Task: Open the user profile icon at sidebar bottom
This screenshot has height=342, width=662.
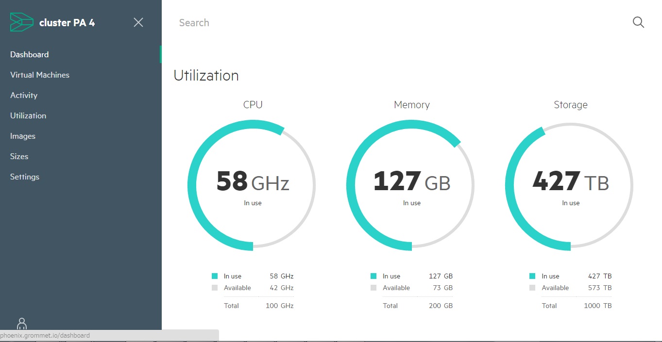Action: [22, 324]
